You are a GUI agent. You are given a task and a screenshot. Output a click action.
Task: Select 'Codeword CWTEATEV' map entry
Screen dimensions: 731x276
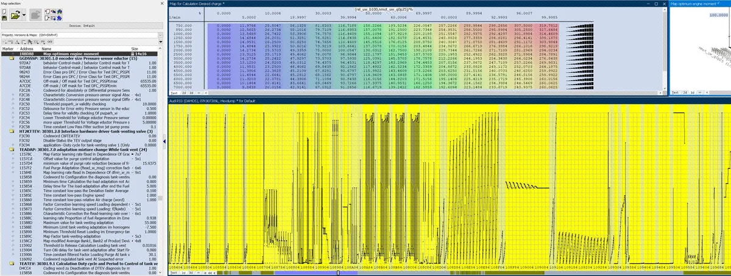(79, 136)
